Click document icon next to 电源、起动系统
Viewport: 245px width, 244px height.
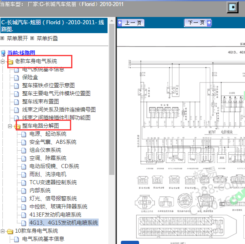point(24,134)
